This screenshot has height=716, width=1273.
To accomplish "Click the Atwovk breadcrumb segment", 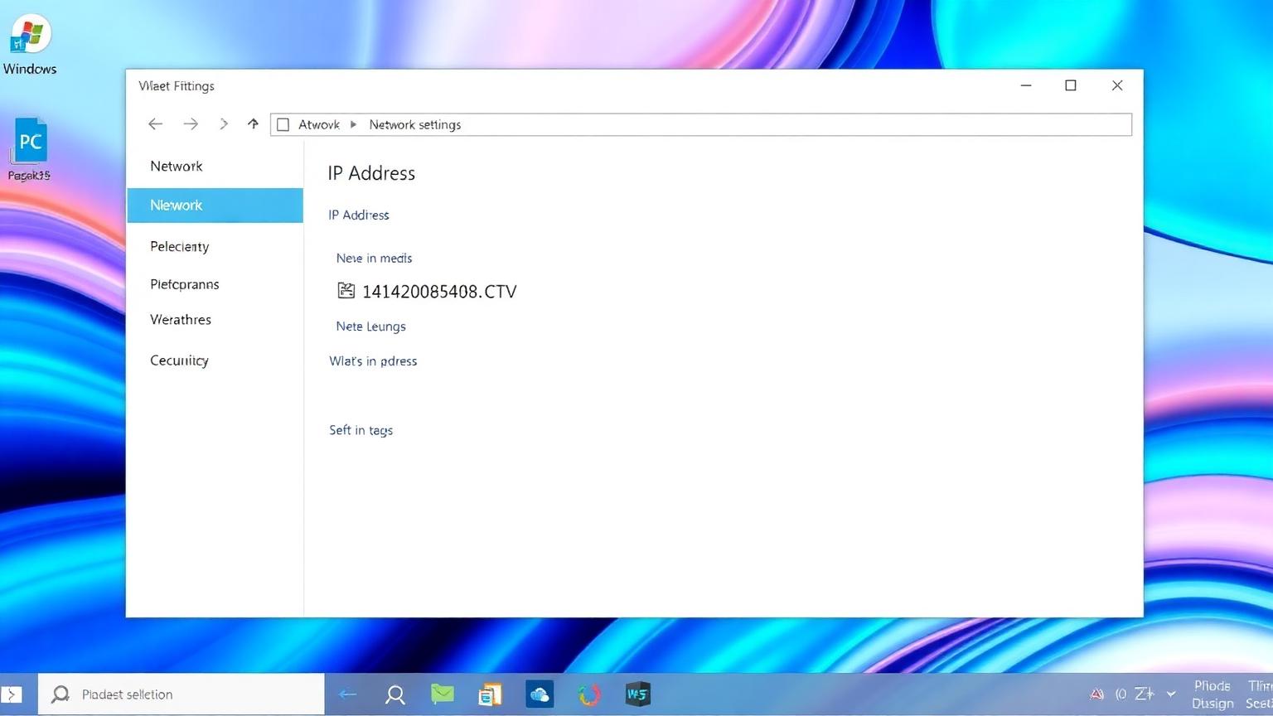I will click(319, 124).
